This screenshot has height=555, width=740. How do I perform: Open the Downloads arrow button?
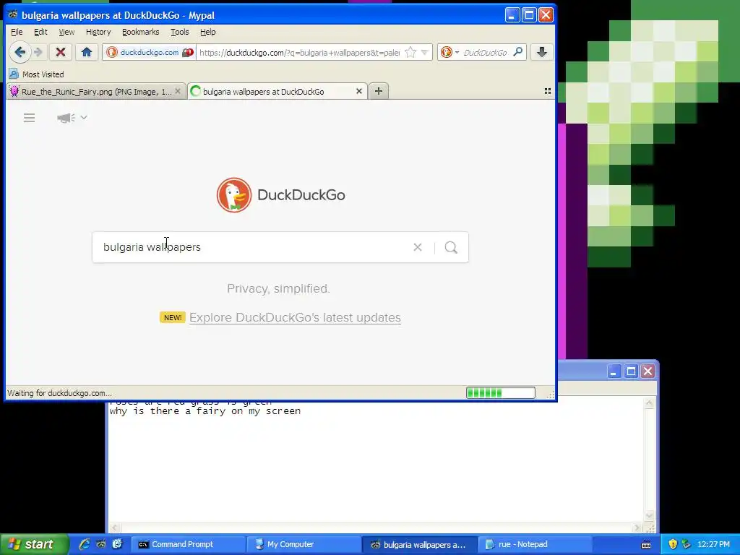click(x=542, y=52)
